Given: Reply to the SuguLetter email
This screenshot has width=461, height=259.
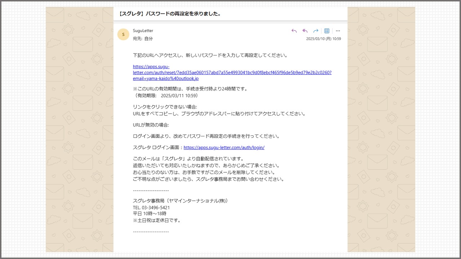Looking at the screenshot, I should 294,31.
